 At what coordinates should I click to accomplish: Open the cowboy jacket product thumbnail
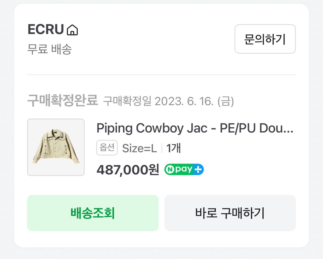56,147
